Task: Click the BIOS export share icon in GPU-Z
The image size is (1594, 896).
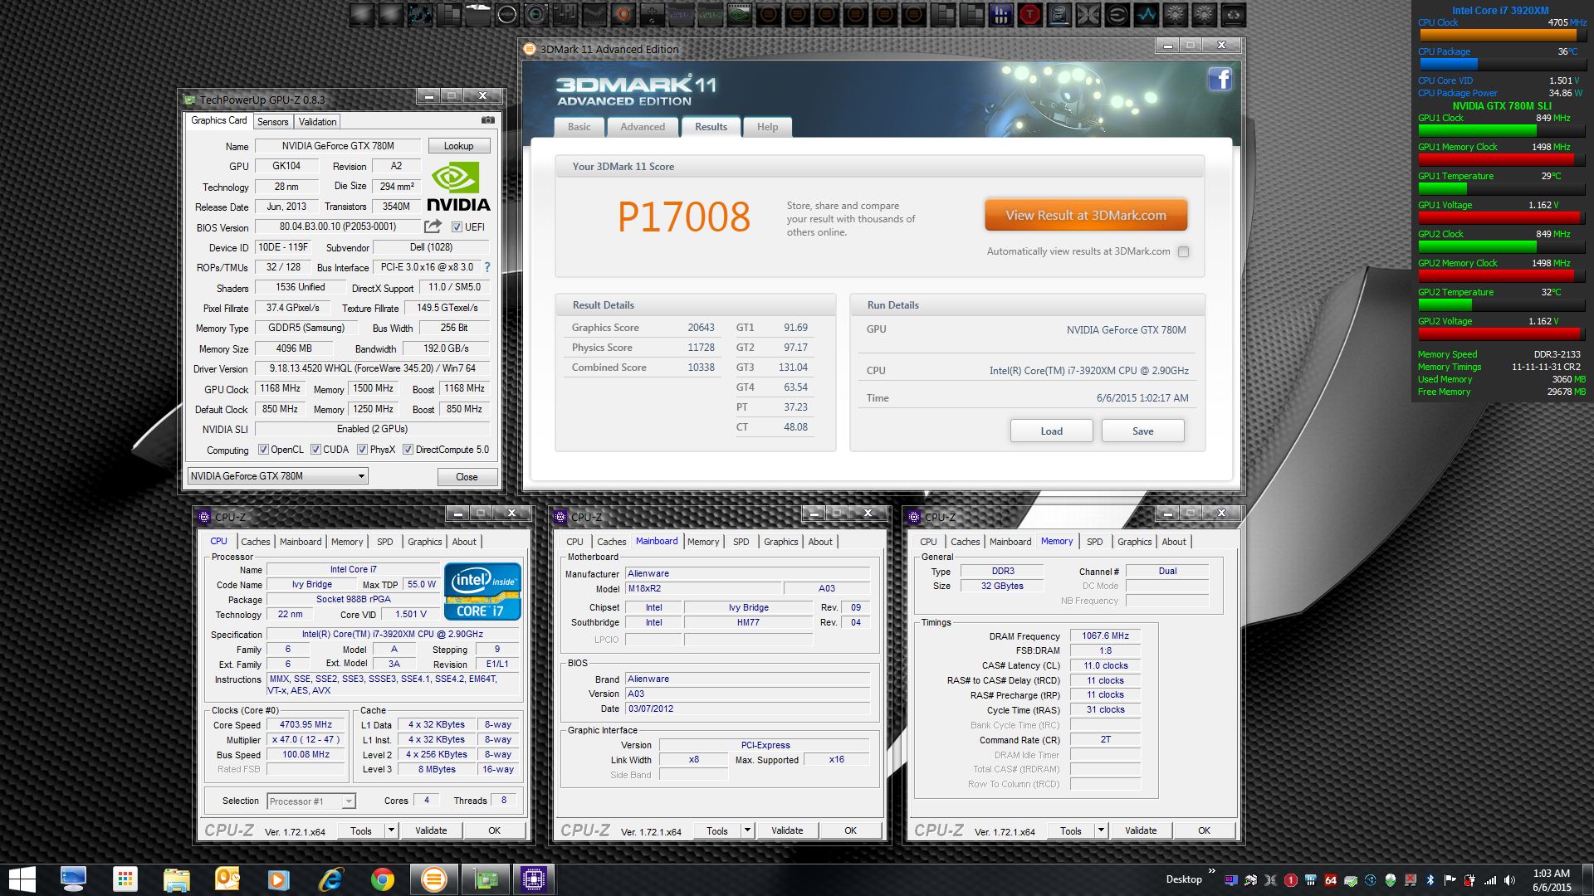Action: (x=433, y=226)
